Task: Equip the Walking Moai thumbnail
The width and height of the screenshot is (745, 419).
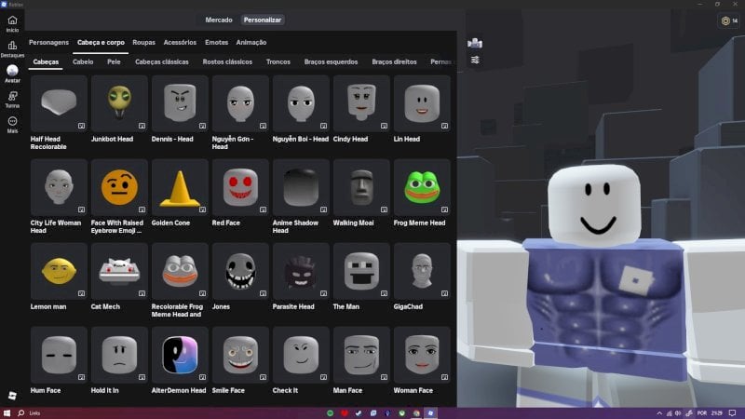Action: coord(361,187)
